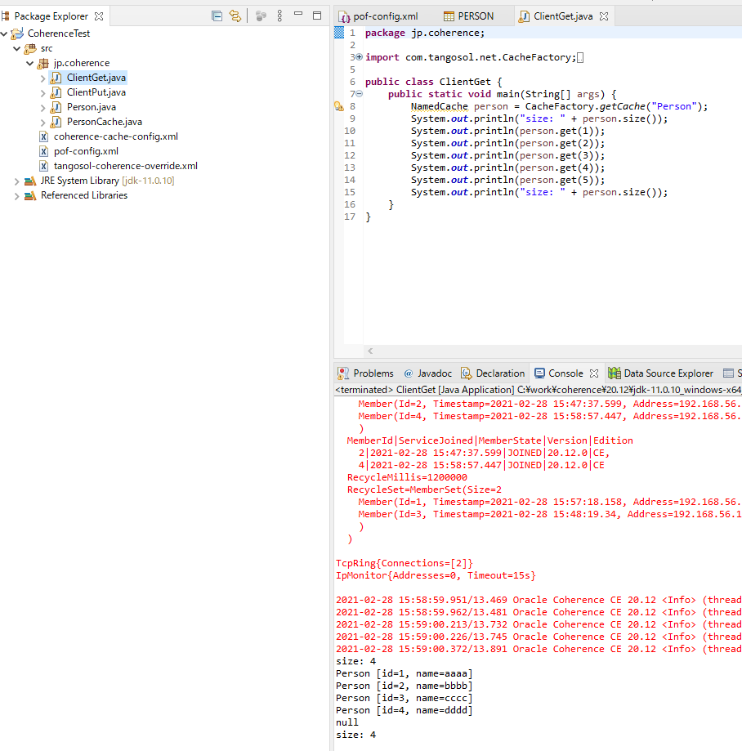
Task: Click terminated ClientGet console title
Action: pyautogui.click(x=538, y=390)
